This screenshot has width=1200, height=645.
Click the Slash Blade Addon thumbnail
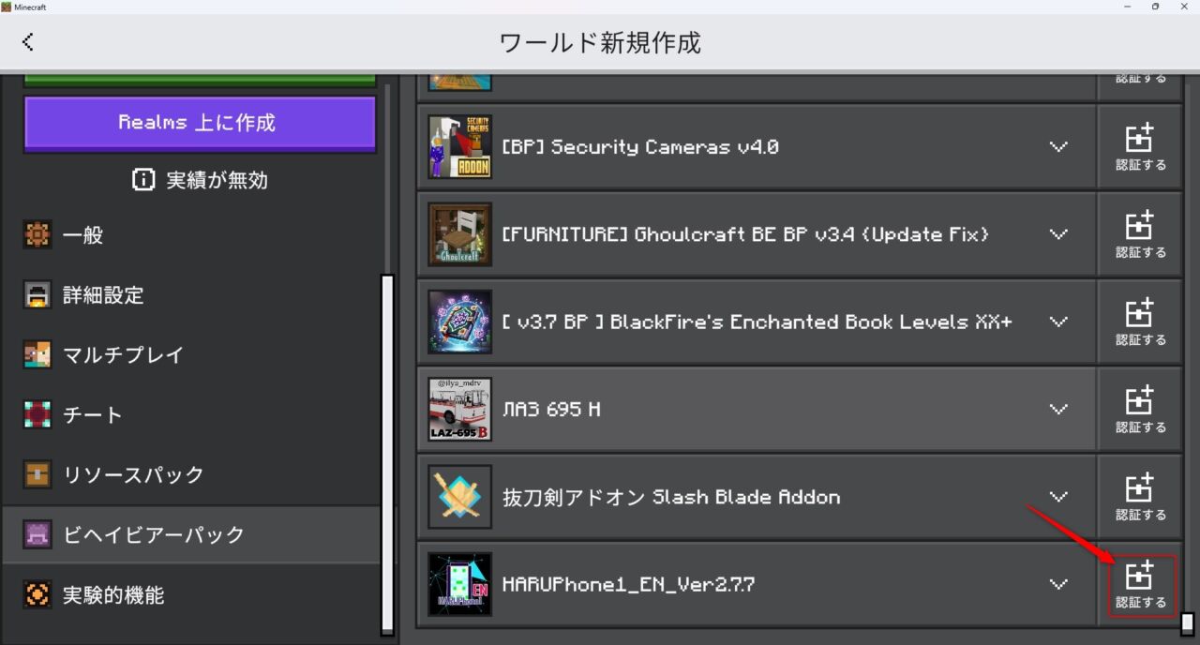pos(459,497)
